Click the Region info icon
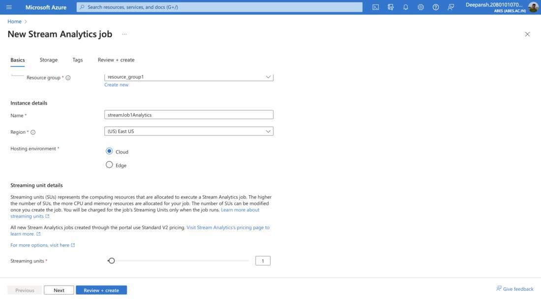The width and height of the screenshot is (541, 299). tap(33, 132)
